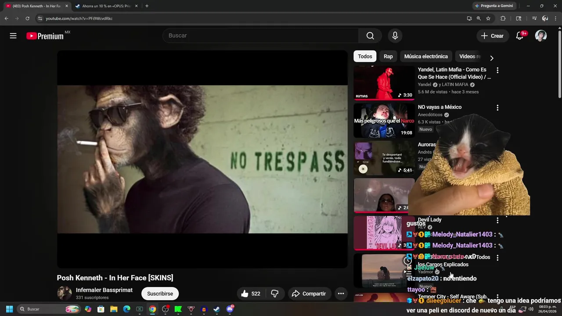Screen dimensions: 562x316
Task: Open the notifications bell
Action: coord(520,36)
